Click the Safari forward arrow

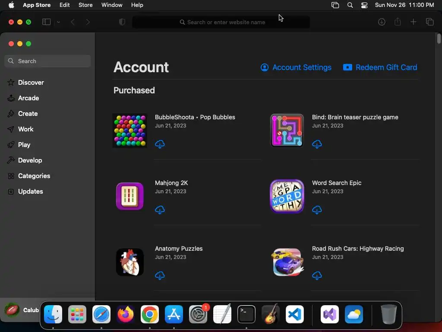pos(88,22)
